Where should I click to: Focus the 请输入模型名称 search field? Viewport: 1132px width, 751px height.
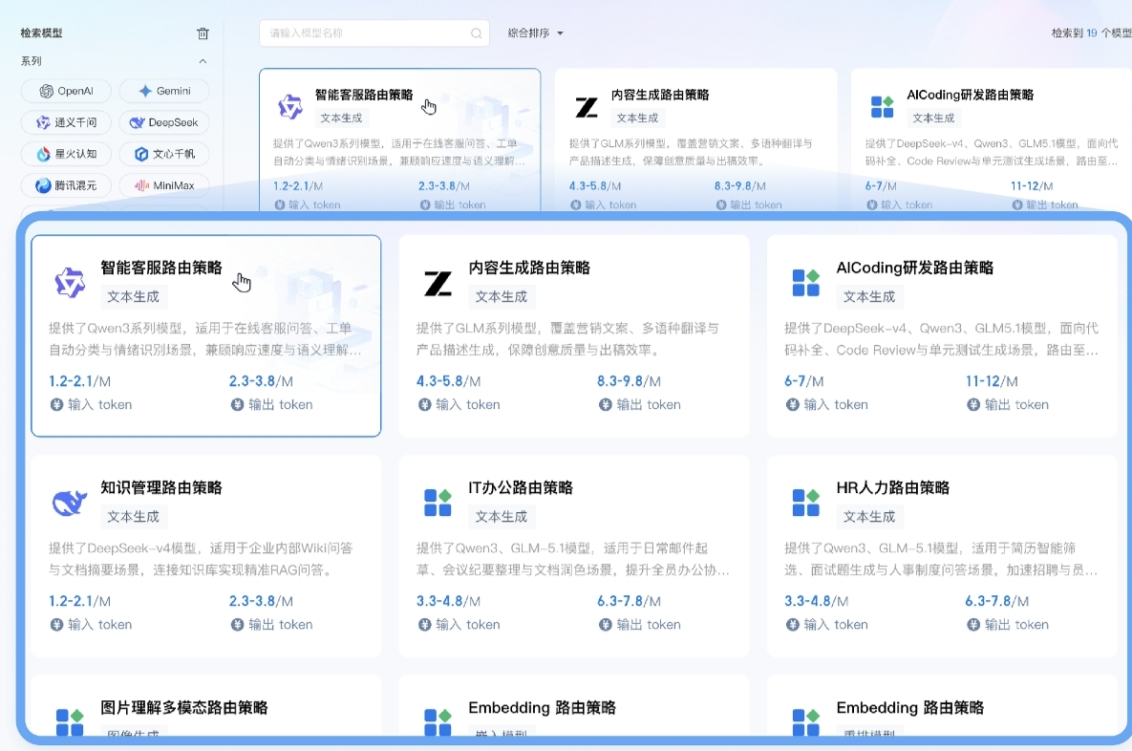click(374, 33)
